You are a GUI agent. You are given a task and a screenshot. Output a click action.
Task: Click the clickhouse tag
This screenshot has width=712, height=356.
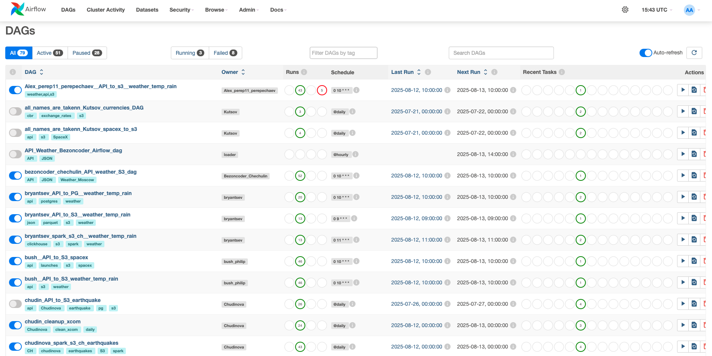(x=37, y=244)
